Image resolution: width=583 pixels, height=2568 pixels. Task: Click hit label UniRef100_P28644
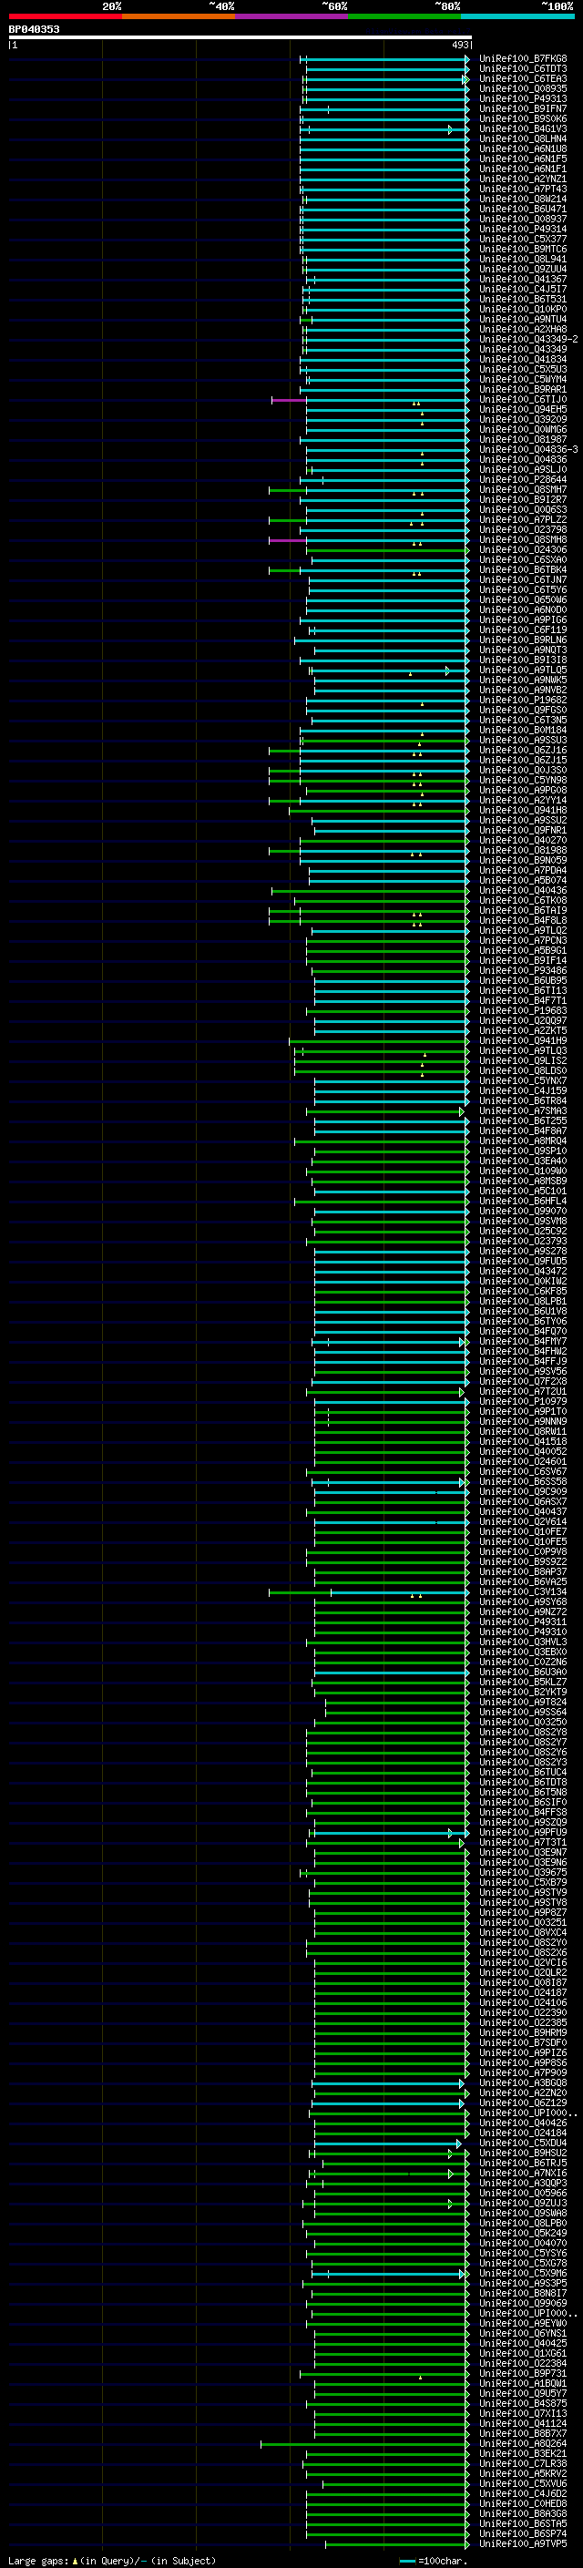pos(523,479)
